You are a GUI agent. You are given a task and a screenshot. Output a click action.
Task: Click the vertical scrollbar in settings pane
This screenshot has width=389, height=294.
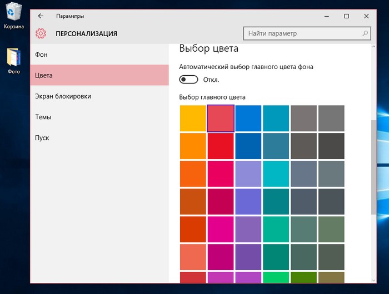pyautogui.click(x=373, y=167)
